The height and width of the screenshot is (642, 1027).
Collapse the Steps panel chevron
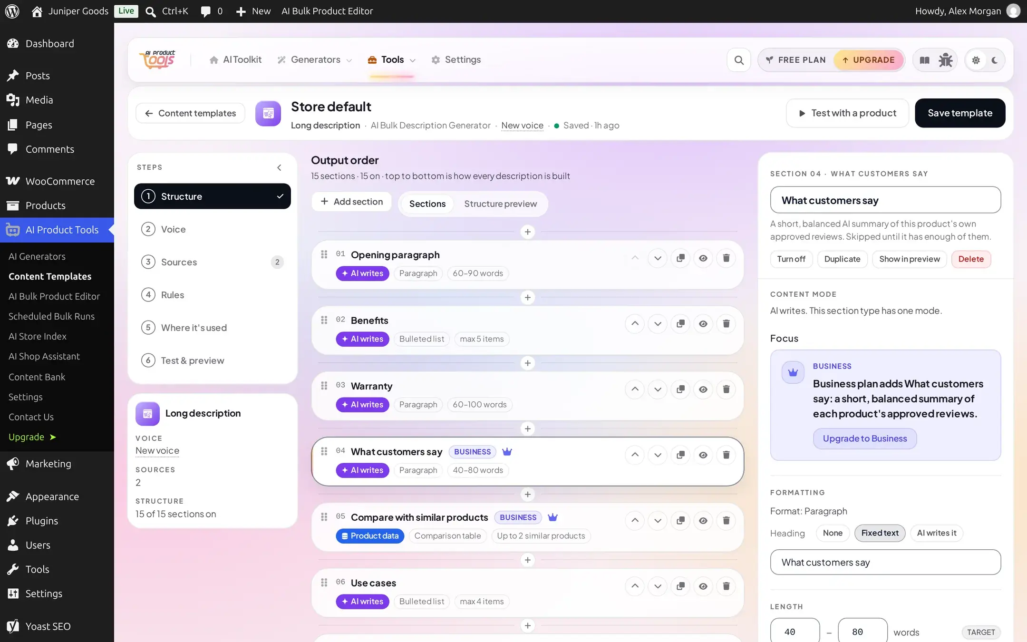279,167
